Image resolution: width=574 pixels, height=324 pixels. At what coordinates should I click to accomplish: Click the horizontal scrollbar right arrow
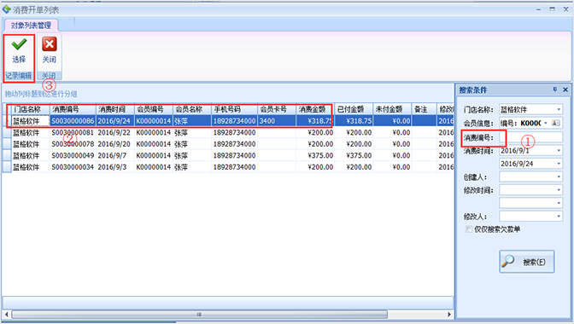[449, 315]
